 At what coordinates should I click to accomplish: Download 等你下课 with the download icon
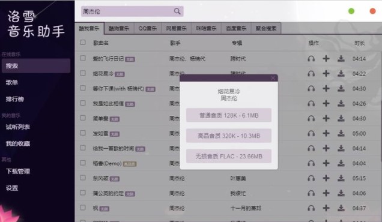tap(341, 88)
